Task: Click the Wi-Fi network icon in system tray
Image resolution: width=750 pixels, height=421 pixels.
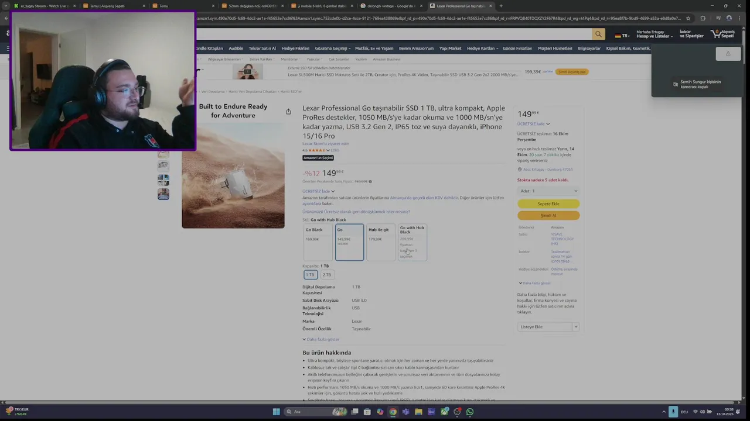Action: pyautogui.click(x=696, y=412)
